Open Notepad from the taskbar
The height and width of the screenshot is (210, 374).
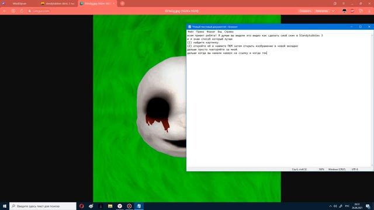point(139,206)
